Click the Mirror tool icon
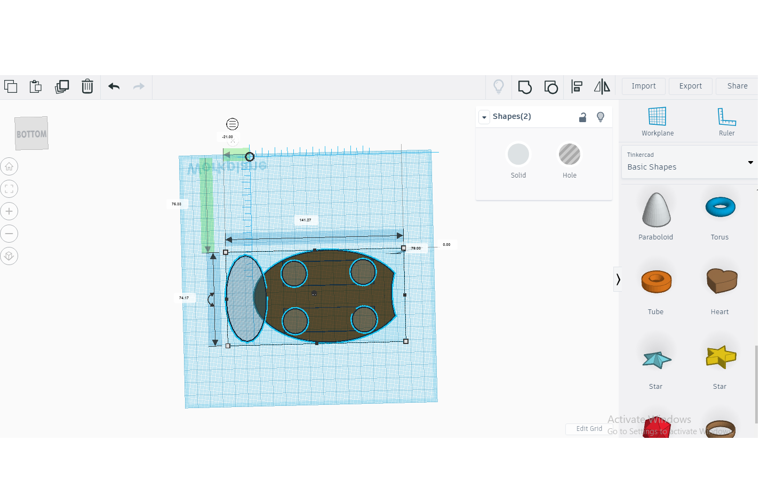 tap(602, 87)
